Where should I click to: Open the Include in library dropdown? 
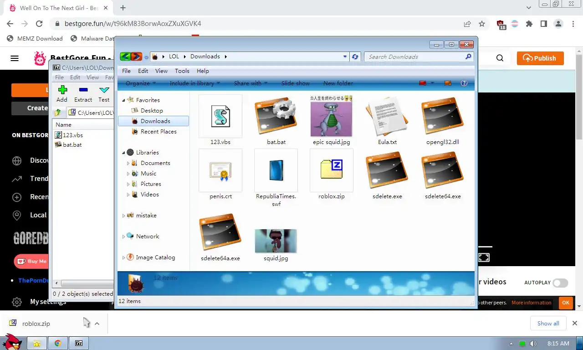click(x=195, y=83)
